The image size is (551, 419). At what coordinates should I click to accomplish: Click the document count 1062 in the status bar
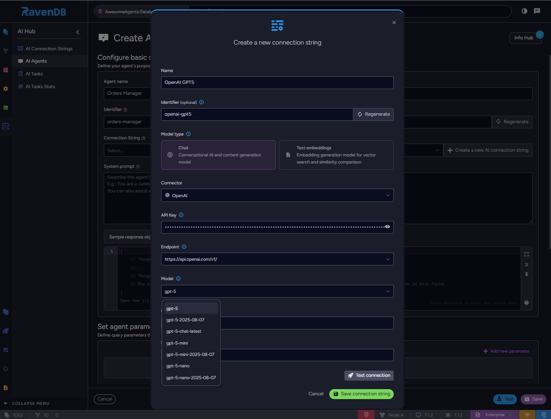tap(14, 415)
